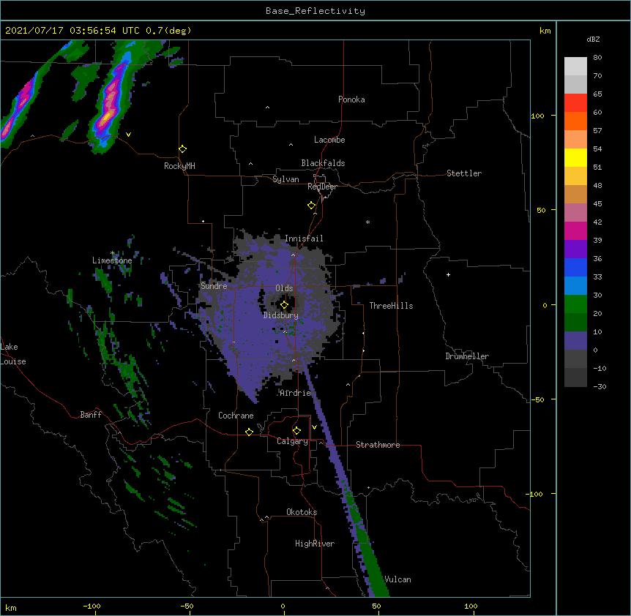The width and height of the screenshot is (631, 616).
Task: Select the magenta 39-42 dBZ legend swatch
Action: [575, 230]
